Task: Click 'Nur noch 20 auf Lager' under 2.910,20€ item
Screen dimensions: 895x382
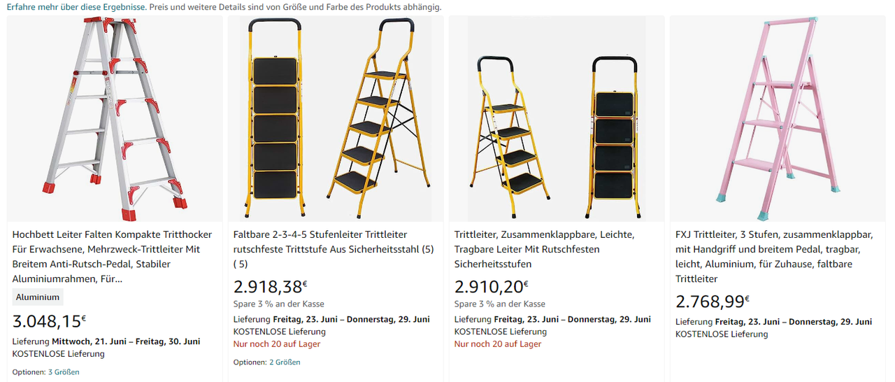Action: click(x=498, y=344)
